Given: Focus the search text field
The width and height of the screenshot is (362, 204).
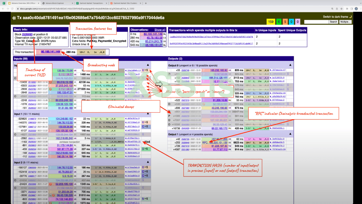Looking at the screenshot, I should point(316,22).
